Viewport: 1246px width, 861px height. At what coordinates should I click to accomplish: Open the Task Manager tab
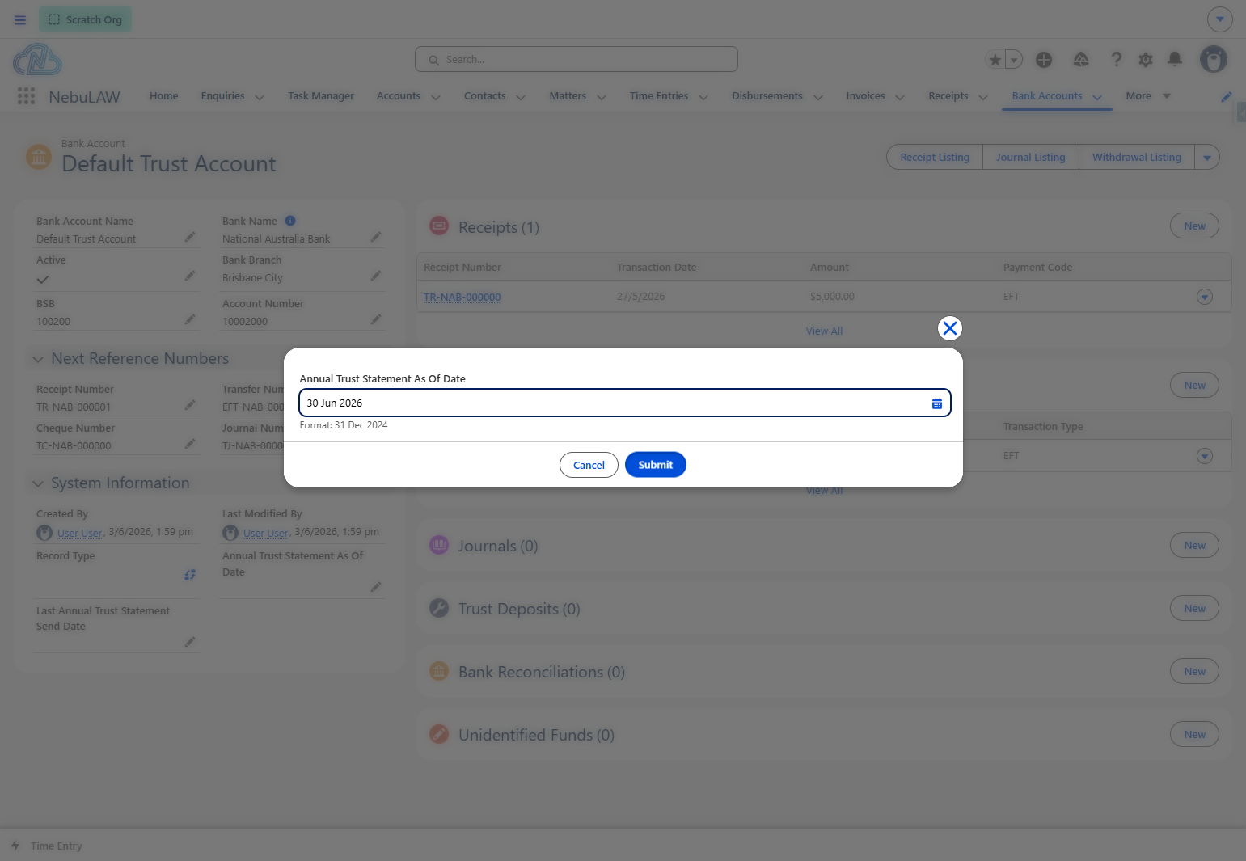pyautogui.click(x=321, y=96)
